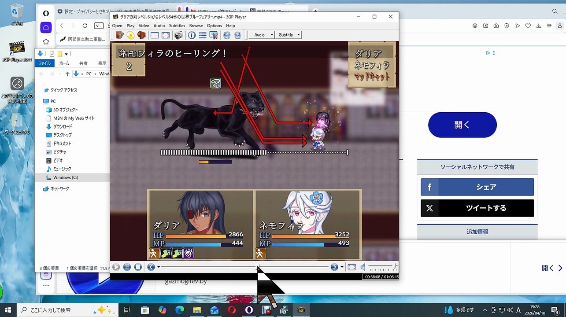The height and width of the screenshot is (317, 566).
Task: Open a file with 3GP Player's film icon
Action: pos(120,35)
